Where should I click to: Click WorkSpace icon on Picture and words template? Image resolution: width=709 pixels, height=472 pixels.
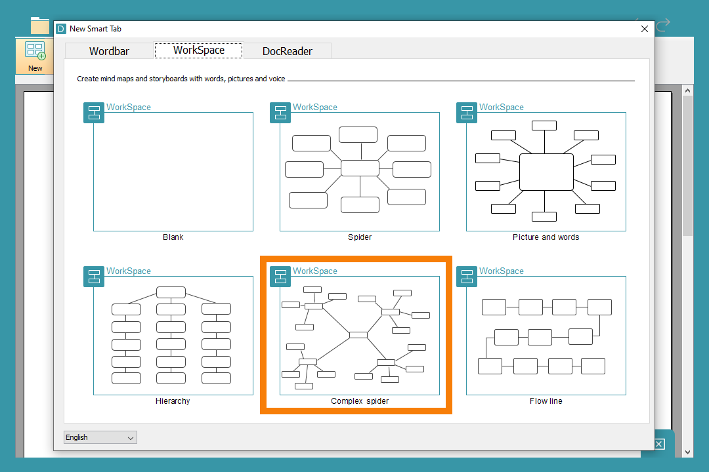pyautogui.click(x=467, y=112)
